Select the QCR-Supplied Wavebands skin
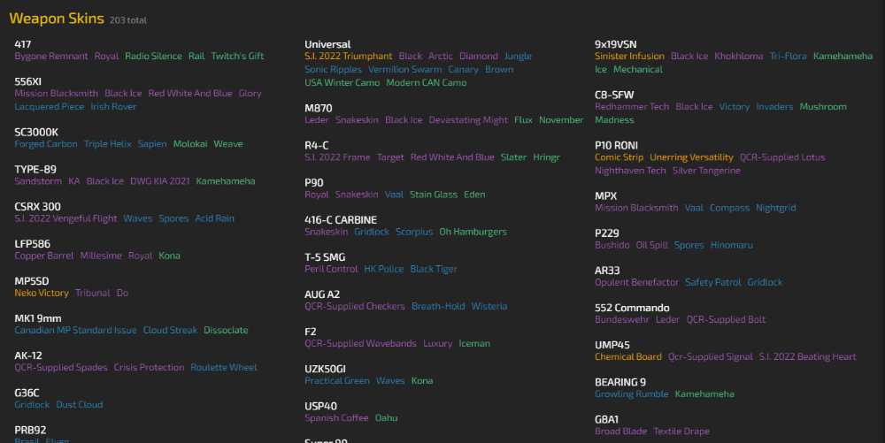The height and width of the screenshot is (443, 885). click(360, 344)
